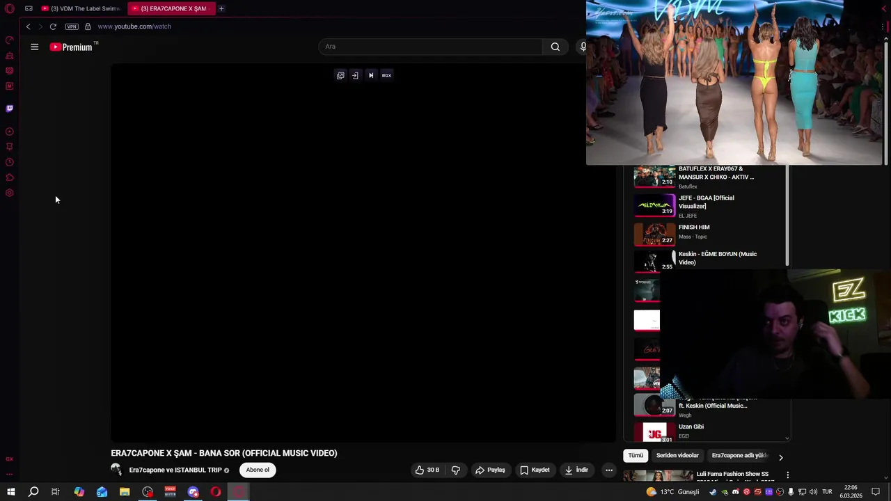Subscribe with the 'Abone ol' button
Viewport: 891px width, 501px height.
click(x=258, y=470)
